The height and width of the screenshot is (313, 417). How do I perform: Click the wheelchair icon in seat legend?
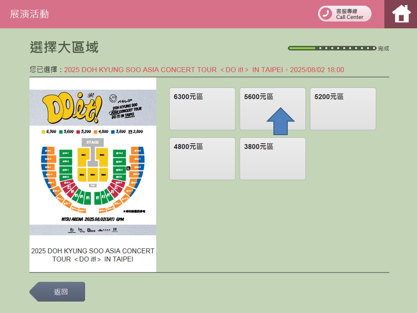[x=130, y=132]
